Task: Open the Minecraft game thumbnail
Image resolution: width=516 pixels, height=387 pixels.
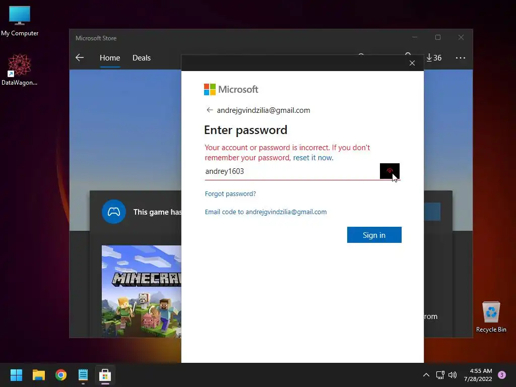Action: pyautogui.click(x=141, y=291)
